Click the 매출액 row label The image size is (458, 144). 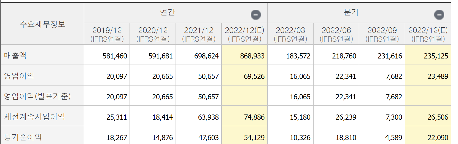coord(15,55)
